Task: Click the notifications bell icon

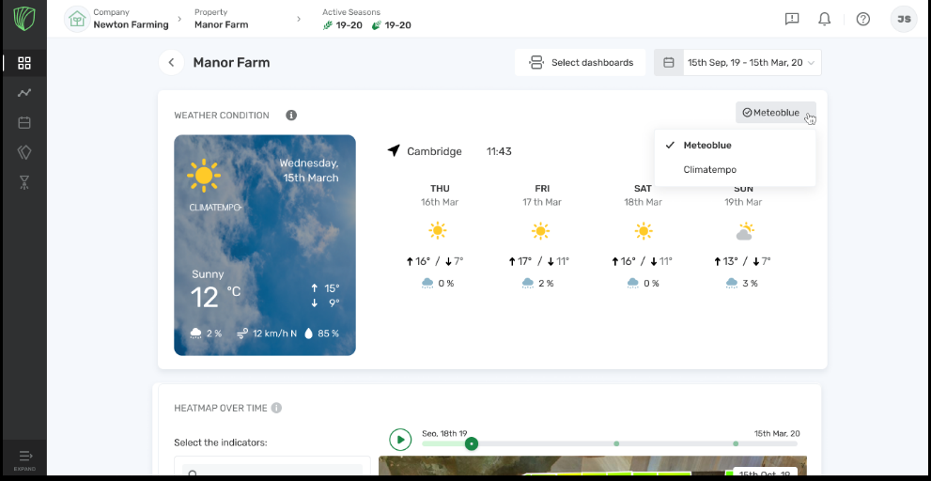Action: pos(824,19)
